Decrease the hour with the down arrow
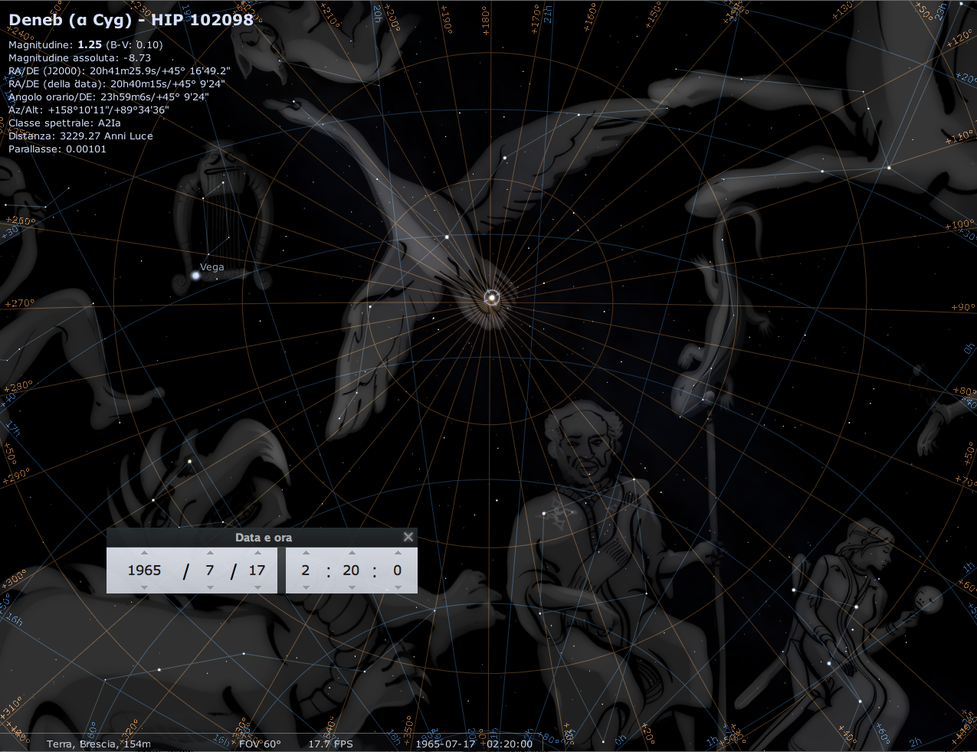977x752 pixels. tap(306, 587)
